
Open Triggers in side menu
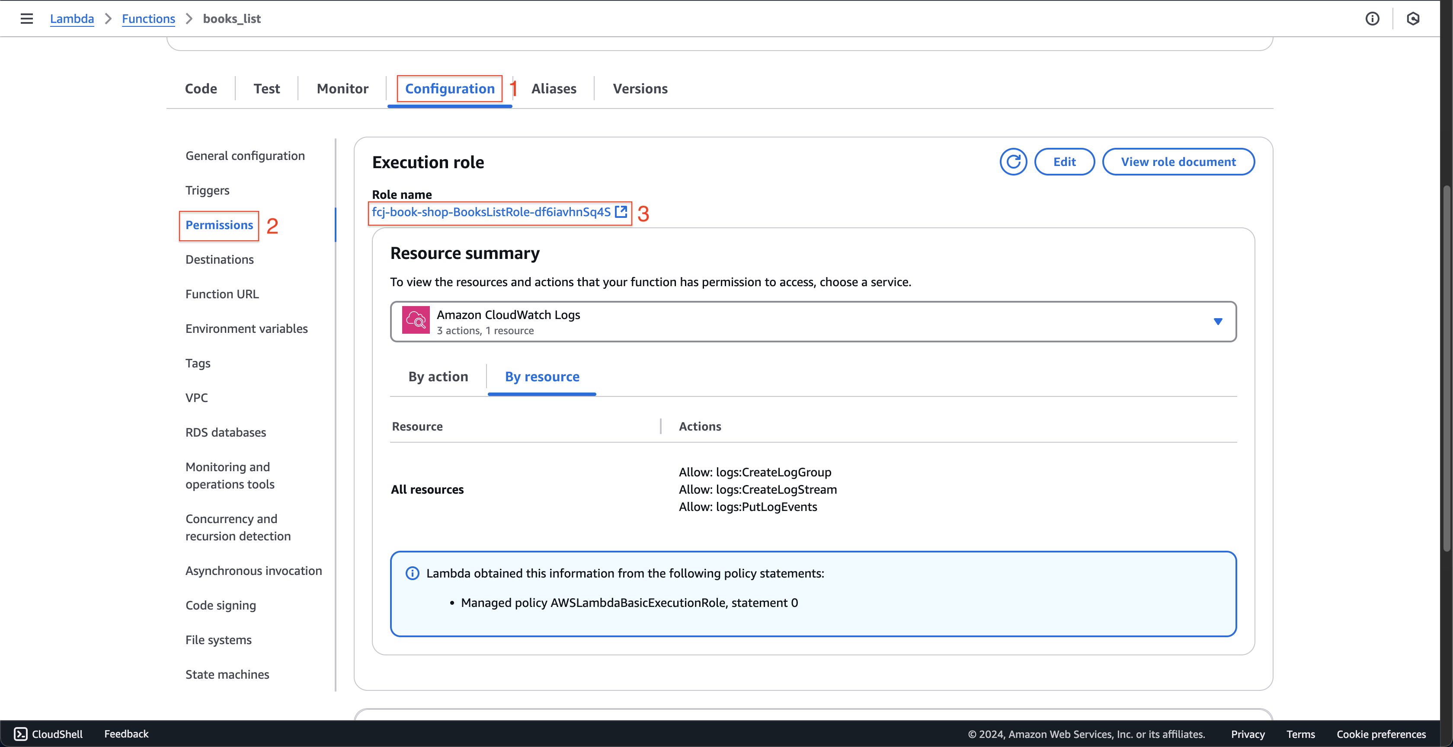[x=208, y=191]
